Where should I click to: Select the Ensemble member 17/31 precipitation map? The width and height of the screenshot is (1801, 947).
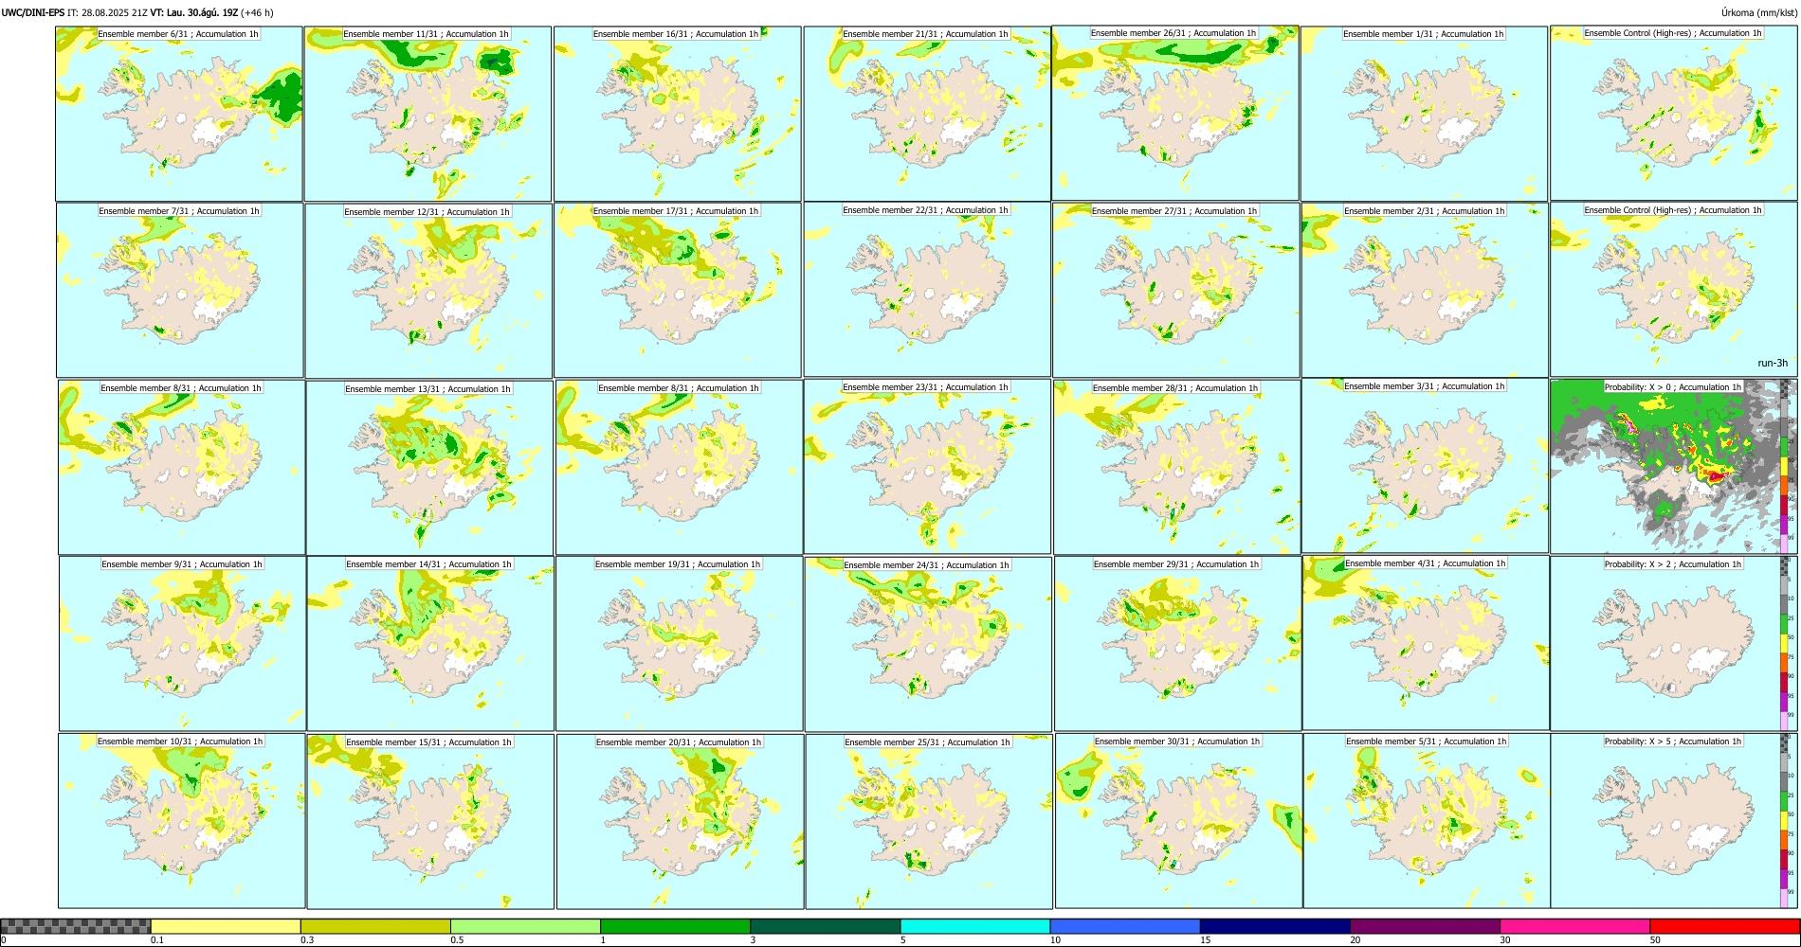(678, 291)
